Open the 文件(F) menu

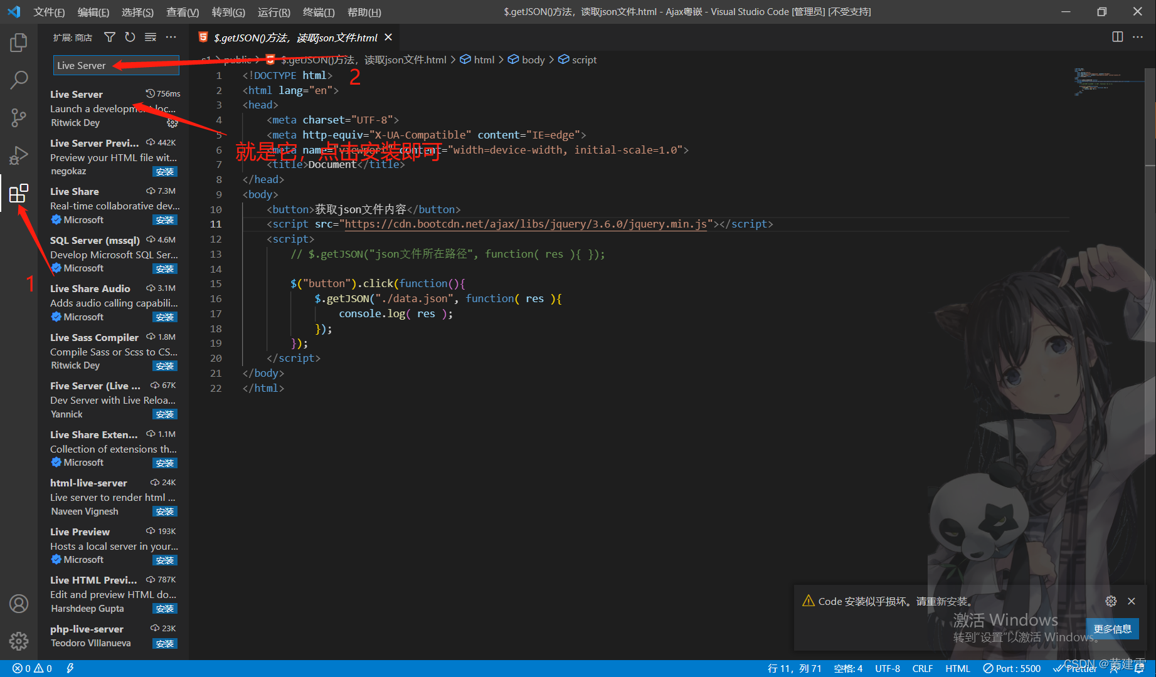[x=49, y=12]
